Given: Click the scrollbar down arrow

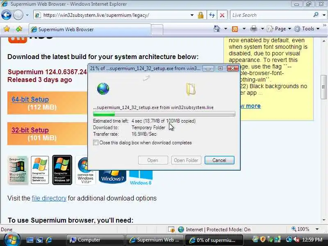Looking at the screenshot, I should 324,220.
